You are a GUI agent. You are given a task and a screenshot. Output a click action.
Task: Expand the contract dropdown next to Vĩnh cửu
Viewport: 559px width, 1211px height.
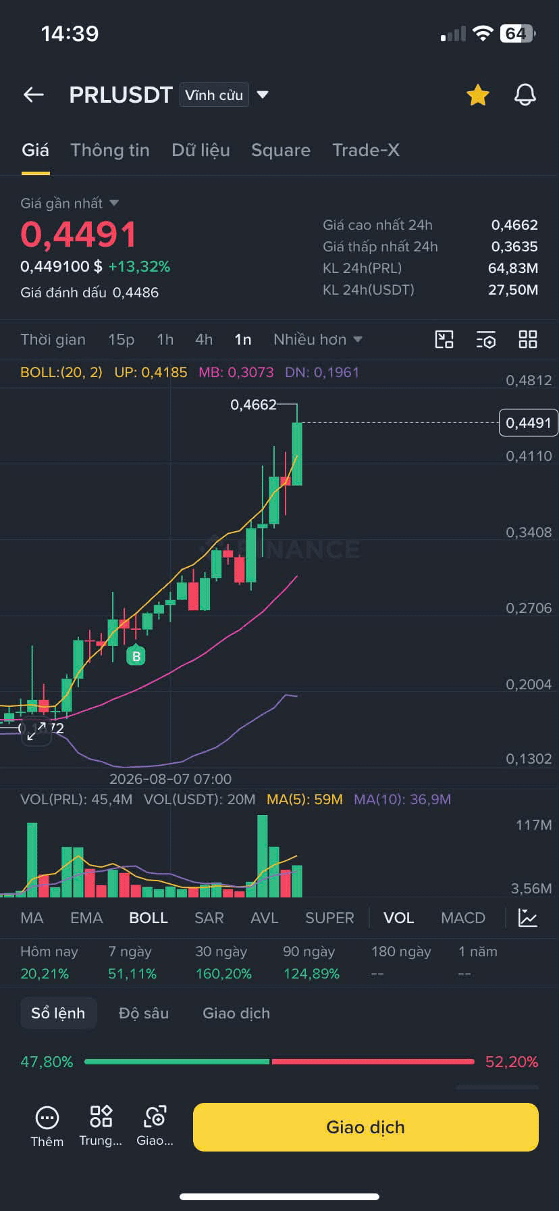coord(263,95)
